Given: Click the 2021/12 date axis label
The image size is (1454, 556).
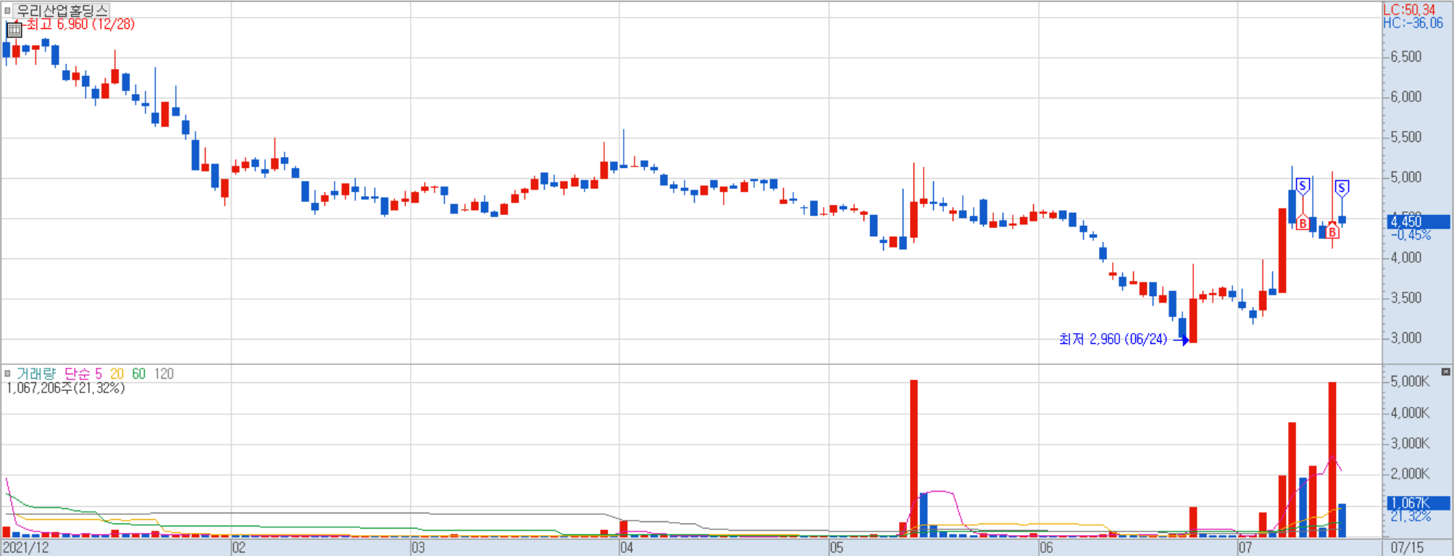Looking at the screenshot, I should pos(26,548).
